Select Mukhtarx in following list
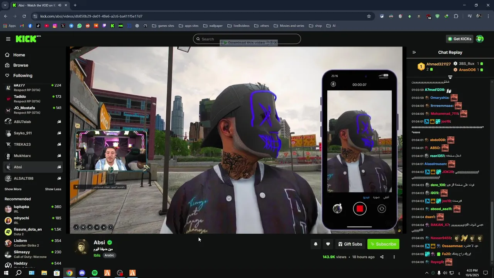This screenshot has height=278, width=494. point(33,156)
